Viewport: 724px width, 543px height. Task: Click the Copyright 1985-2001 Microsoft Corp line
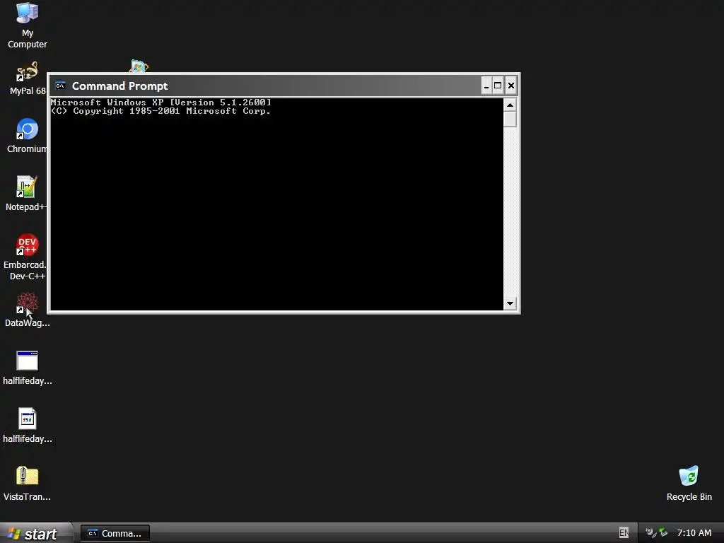160,111
